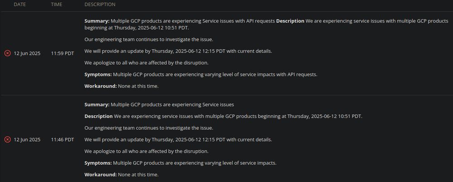The height and width of the screenshot is (182, 453).
Task: Select the 11:59 PDT time entry
Action: (x=63, y=53)
